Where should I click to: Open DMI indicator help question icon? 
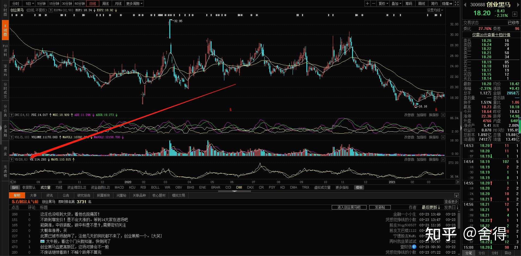11,115
